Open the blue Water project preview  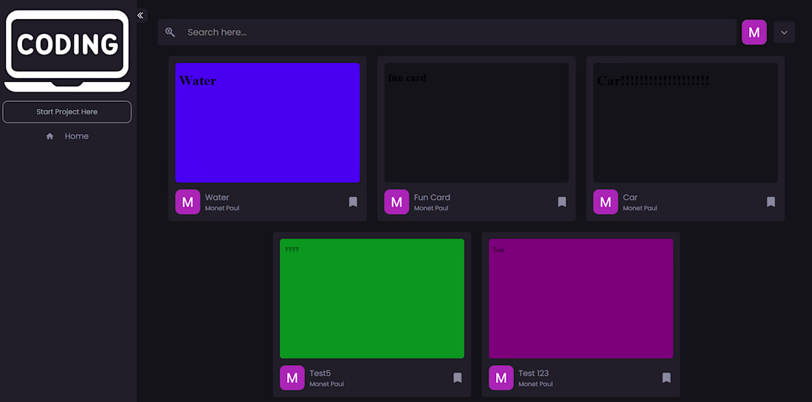(x=267, y=122)
